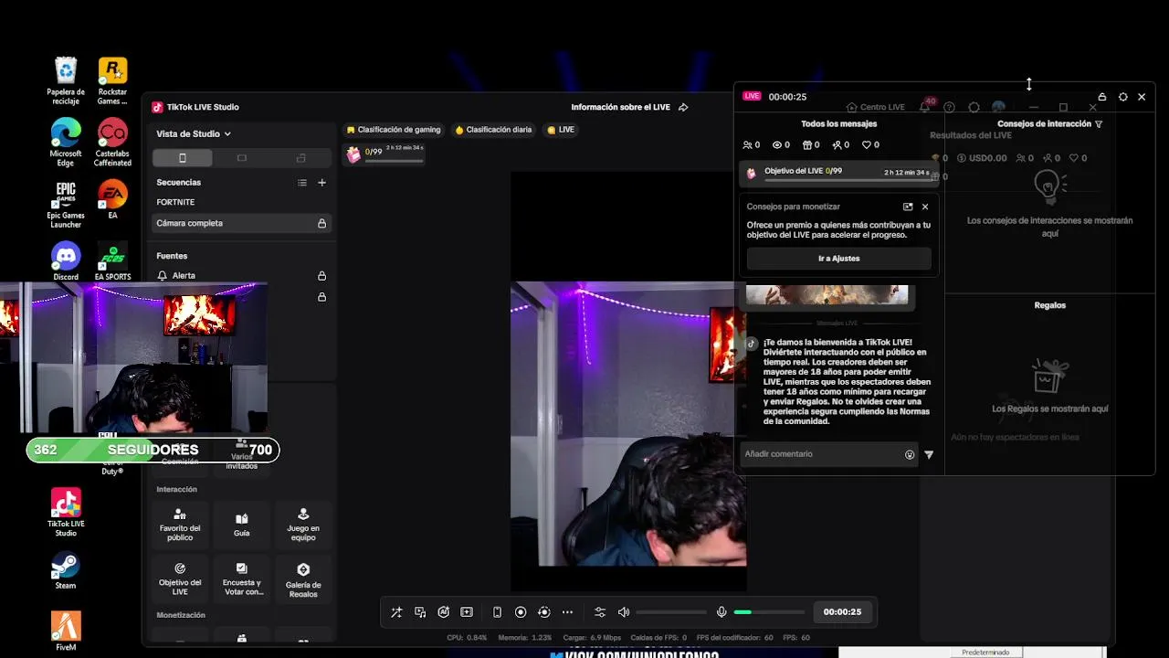Pop out Consejos para monetizar card
The height and width of the screenshot is (658, 1169).
tap(908, 207)
